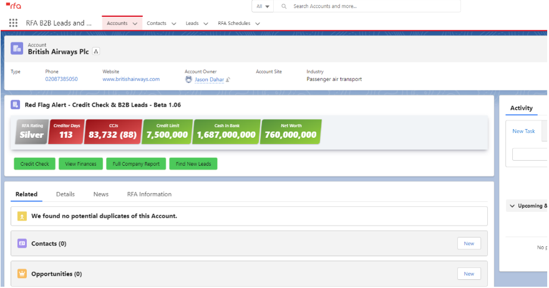
Task: Switch to the RFA Information tab
Action: point(149,194)
